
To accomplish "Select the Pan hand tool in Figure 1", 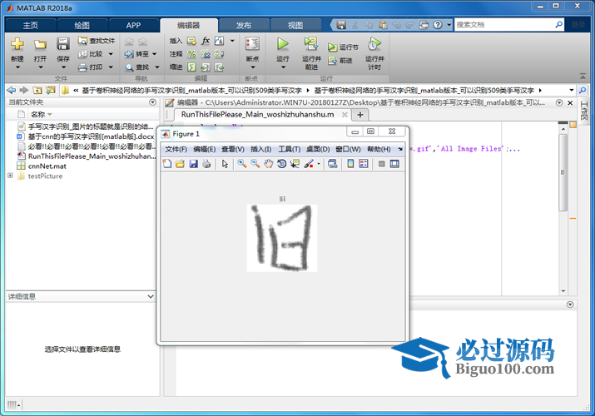I will pos(268,164).
